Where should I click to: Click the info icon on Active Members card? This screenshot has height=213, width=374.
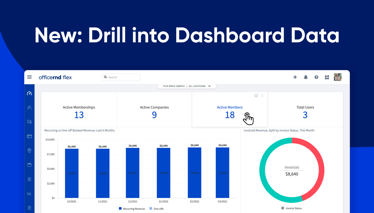click(x=256, y=96)
